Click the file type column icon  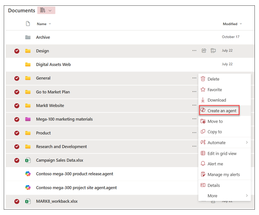[x=28, y=24]
